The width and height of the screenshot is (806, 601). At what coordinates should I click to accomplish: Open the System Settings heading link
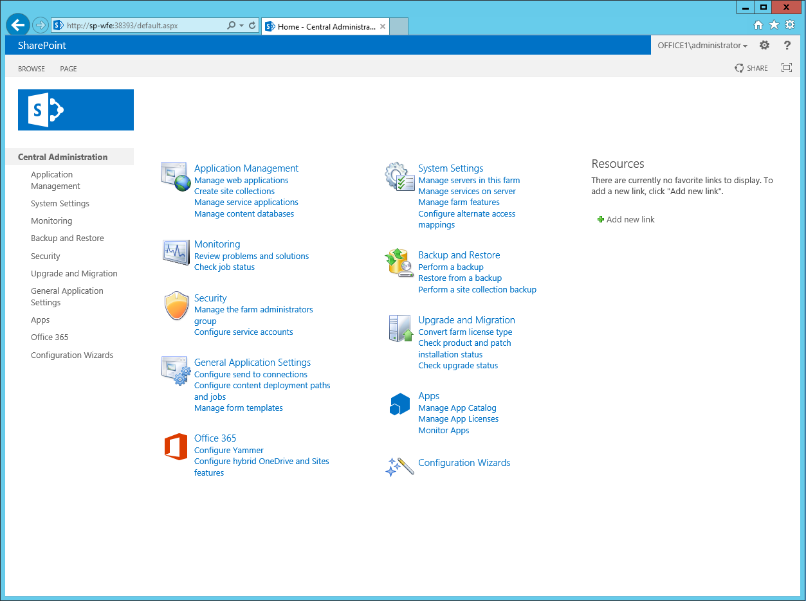click(x=451, y=168)
